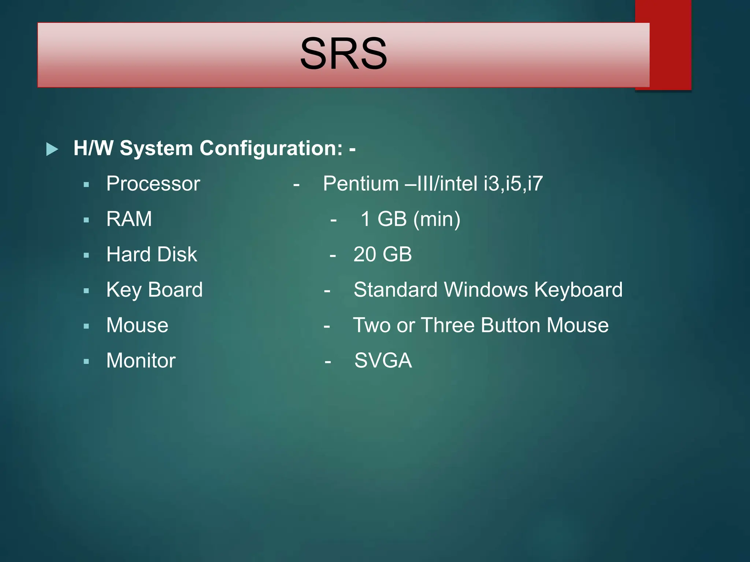The height and width of the screenshot is (562, 750).
Task: Click the square bullet beside RAM
Action: point(86,220)
